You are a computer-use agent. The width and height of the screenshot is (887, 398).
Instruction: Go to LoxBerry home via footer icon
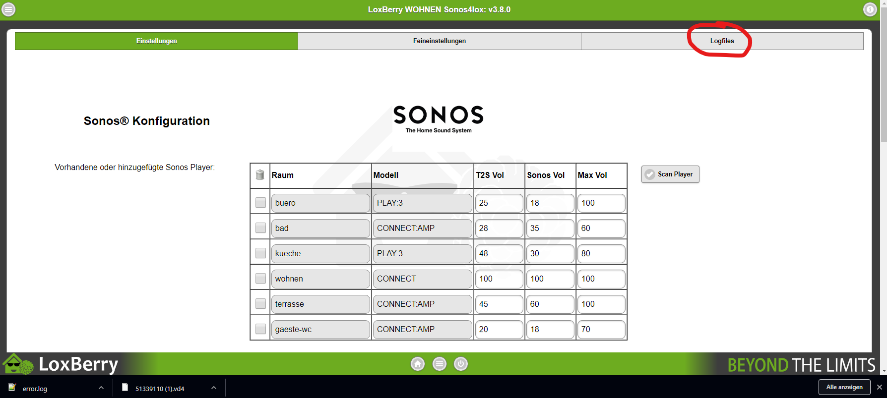[x=418, y=364]
